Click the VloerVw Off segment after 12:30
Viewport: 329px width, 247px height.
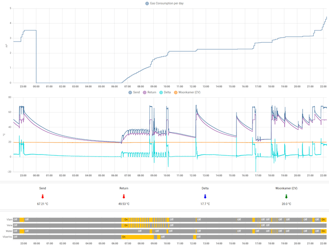(x=262, y=237)
